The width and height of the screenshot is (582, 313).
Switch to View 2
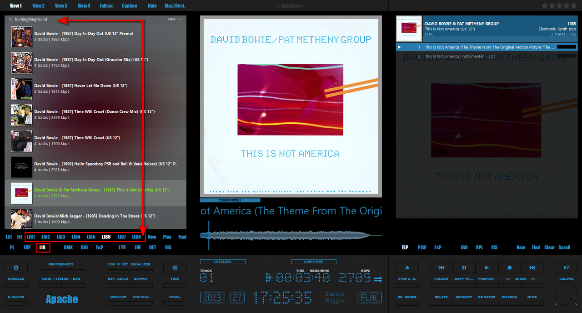point(38,6)
